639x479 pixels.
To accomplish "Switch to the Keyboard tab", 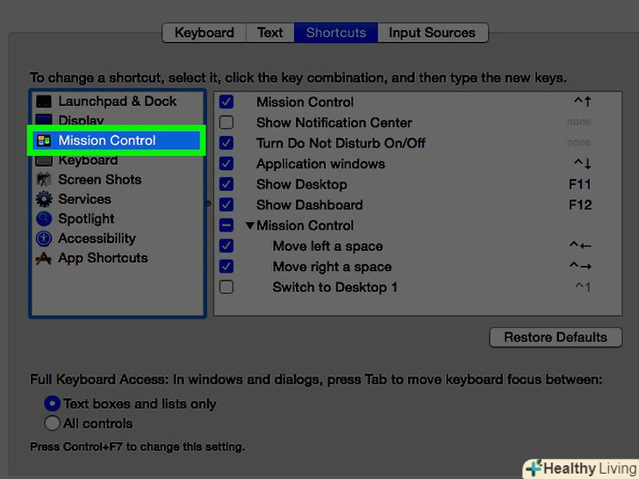I will [204, 32].
